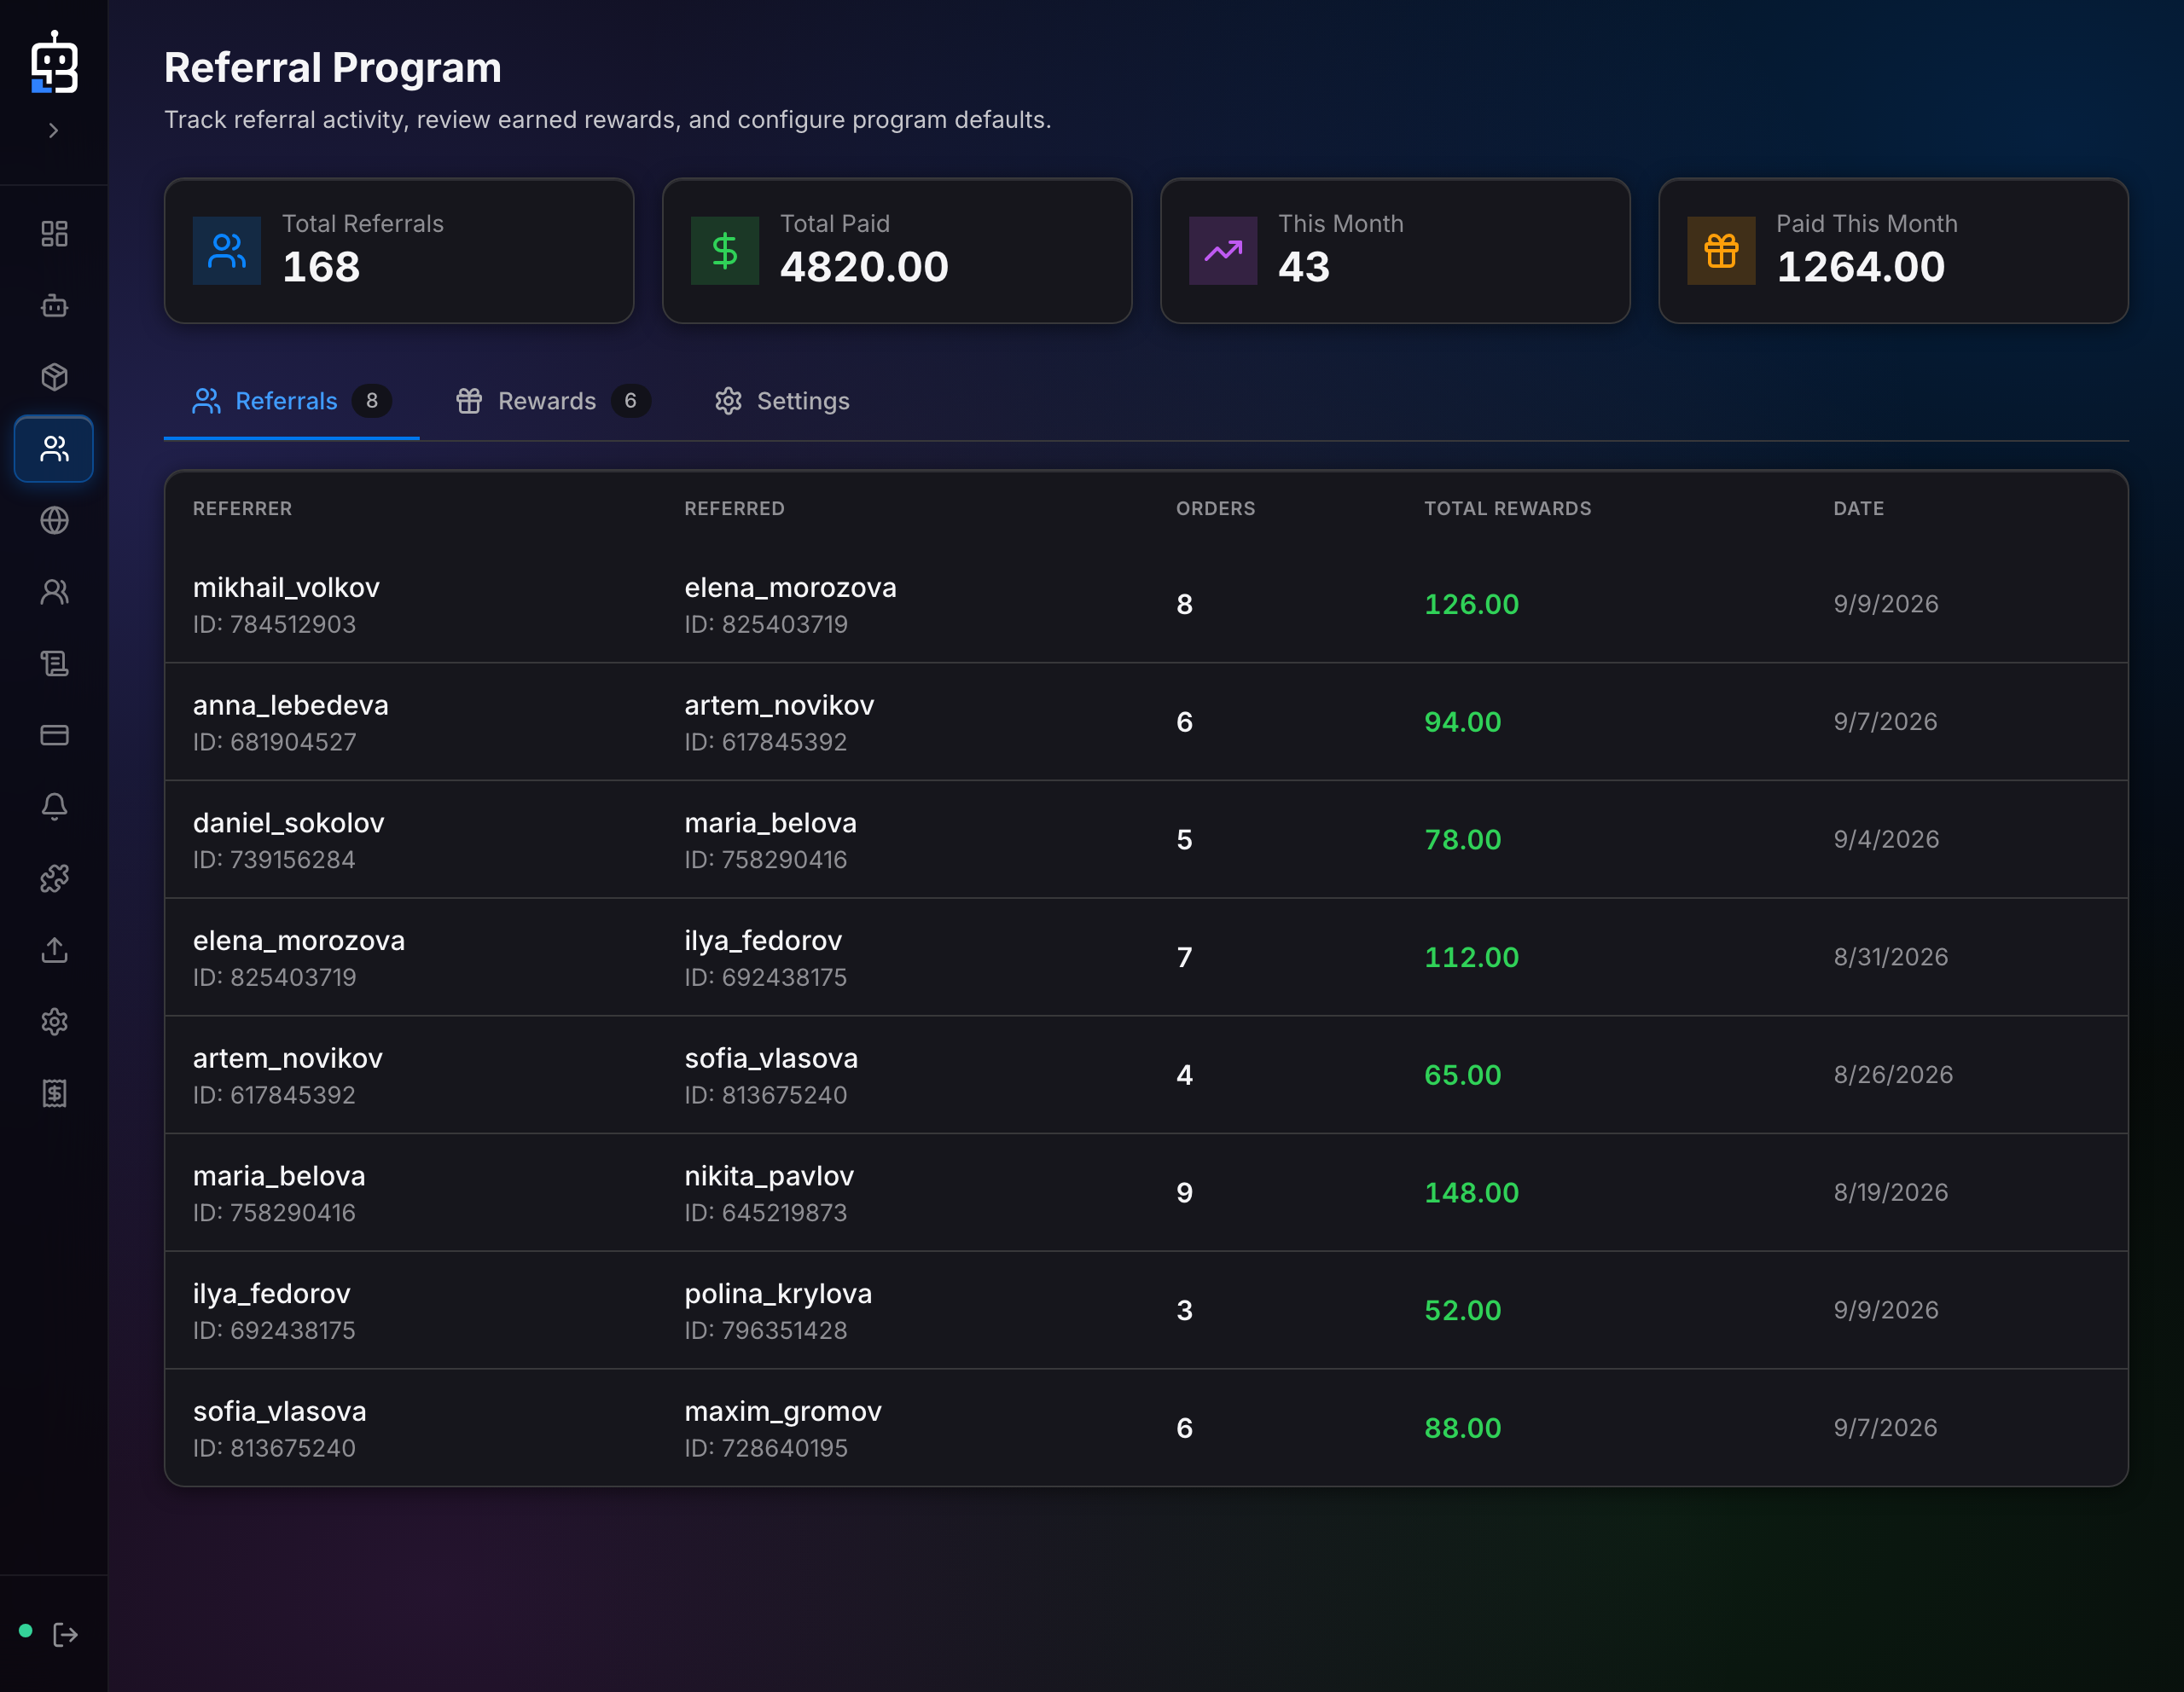Switch to the Referrals tab
Viewport: 2184px width, 1692px height.
[291, 401]
